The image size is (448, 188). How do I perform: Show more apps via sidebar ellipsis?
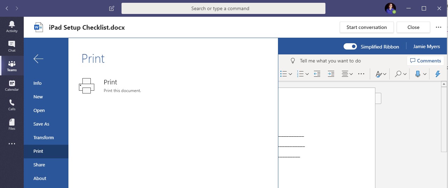point(12,144)
